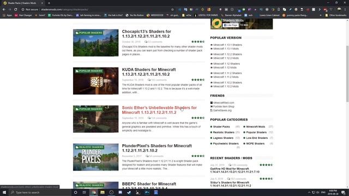Show more bookmarks with the overflow chevron

pyautogui.click(x=321, y=15)
